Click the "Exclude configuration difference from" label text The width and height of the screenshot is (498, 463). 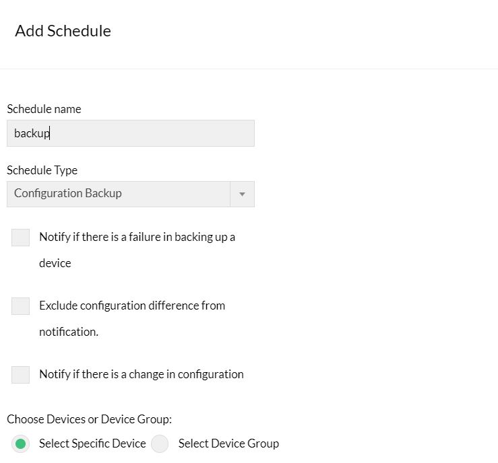pyautogui.click(x=131, y=306)
